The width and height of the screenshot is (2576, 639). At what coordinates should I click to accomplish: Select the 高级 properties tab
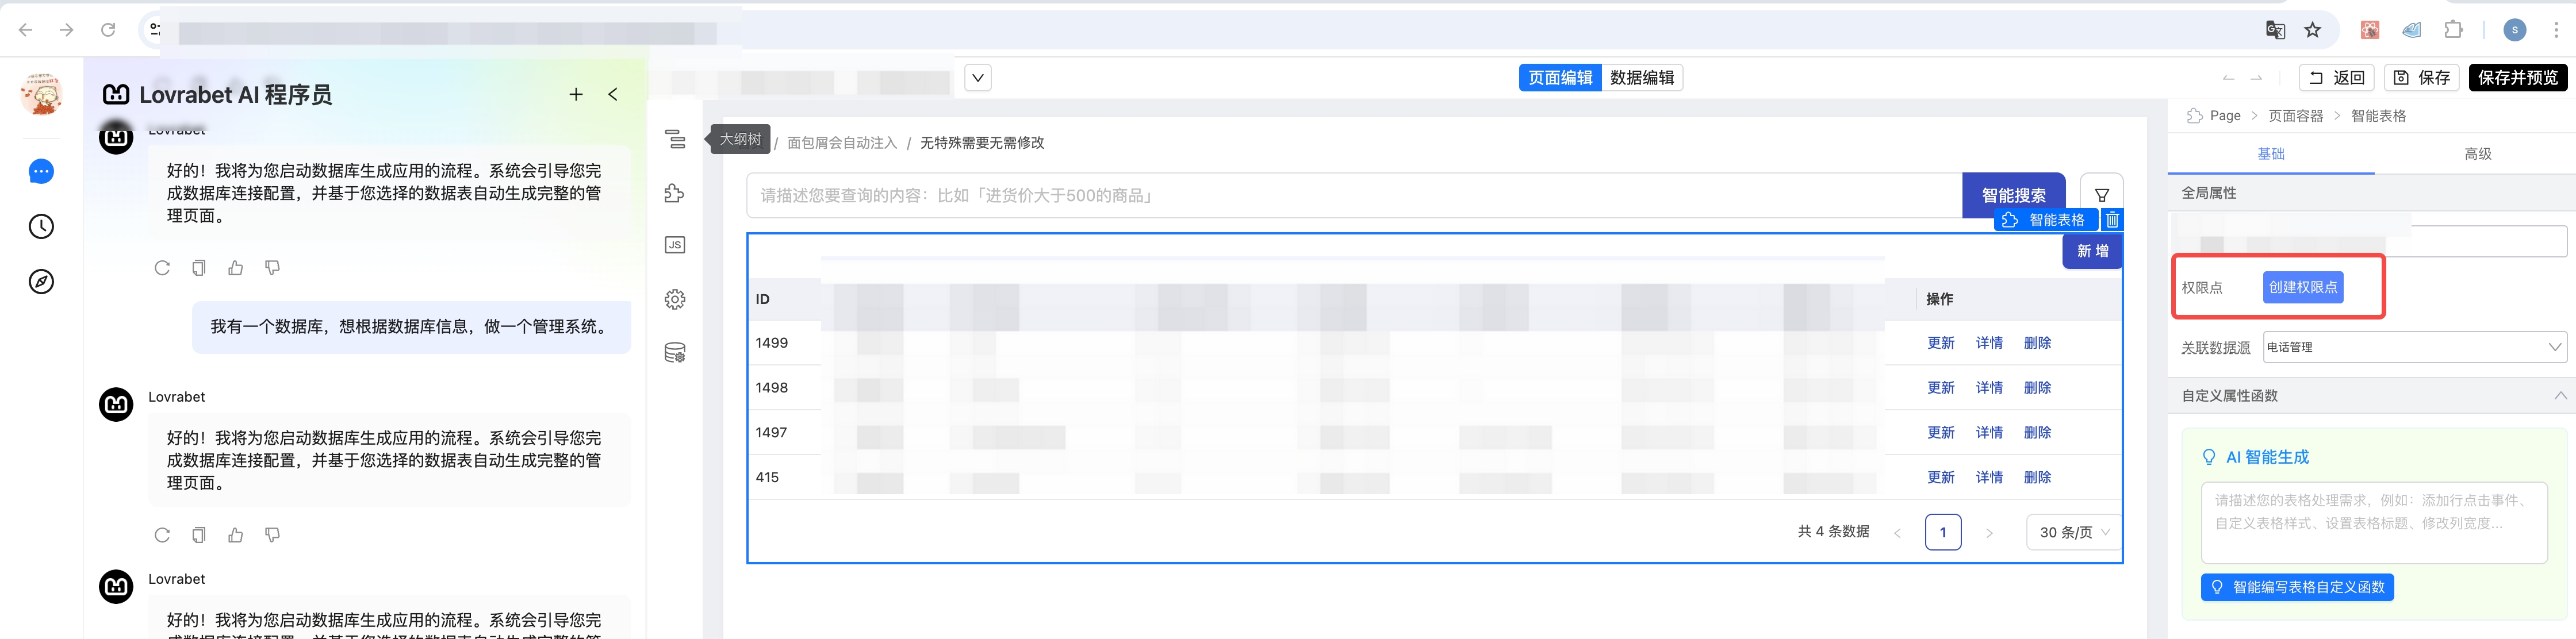(2477, 153)
